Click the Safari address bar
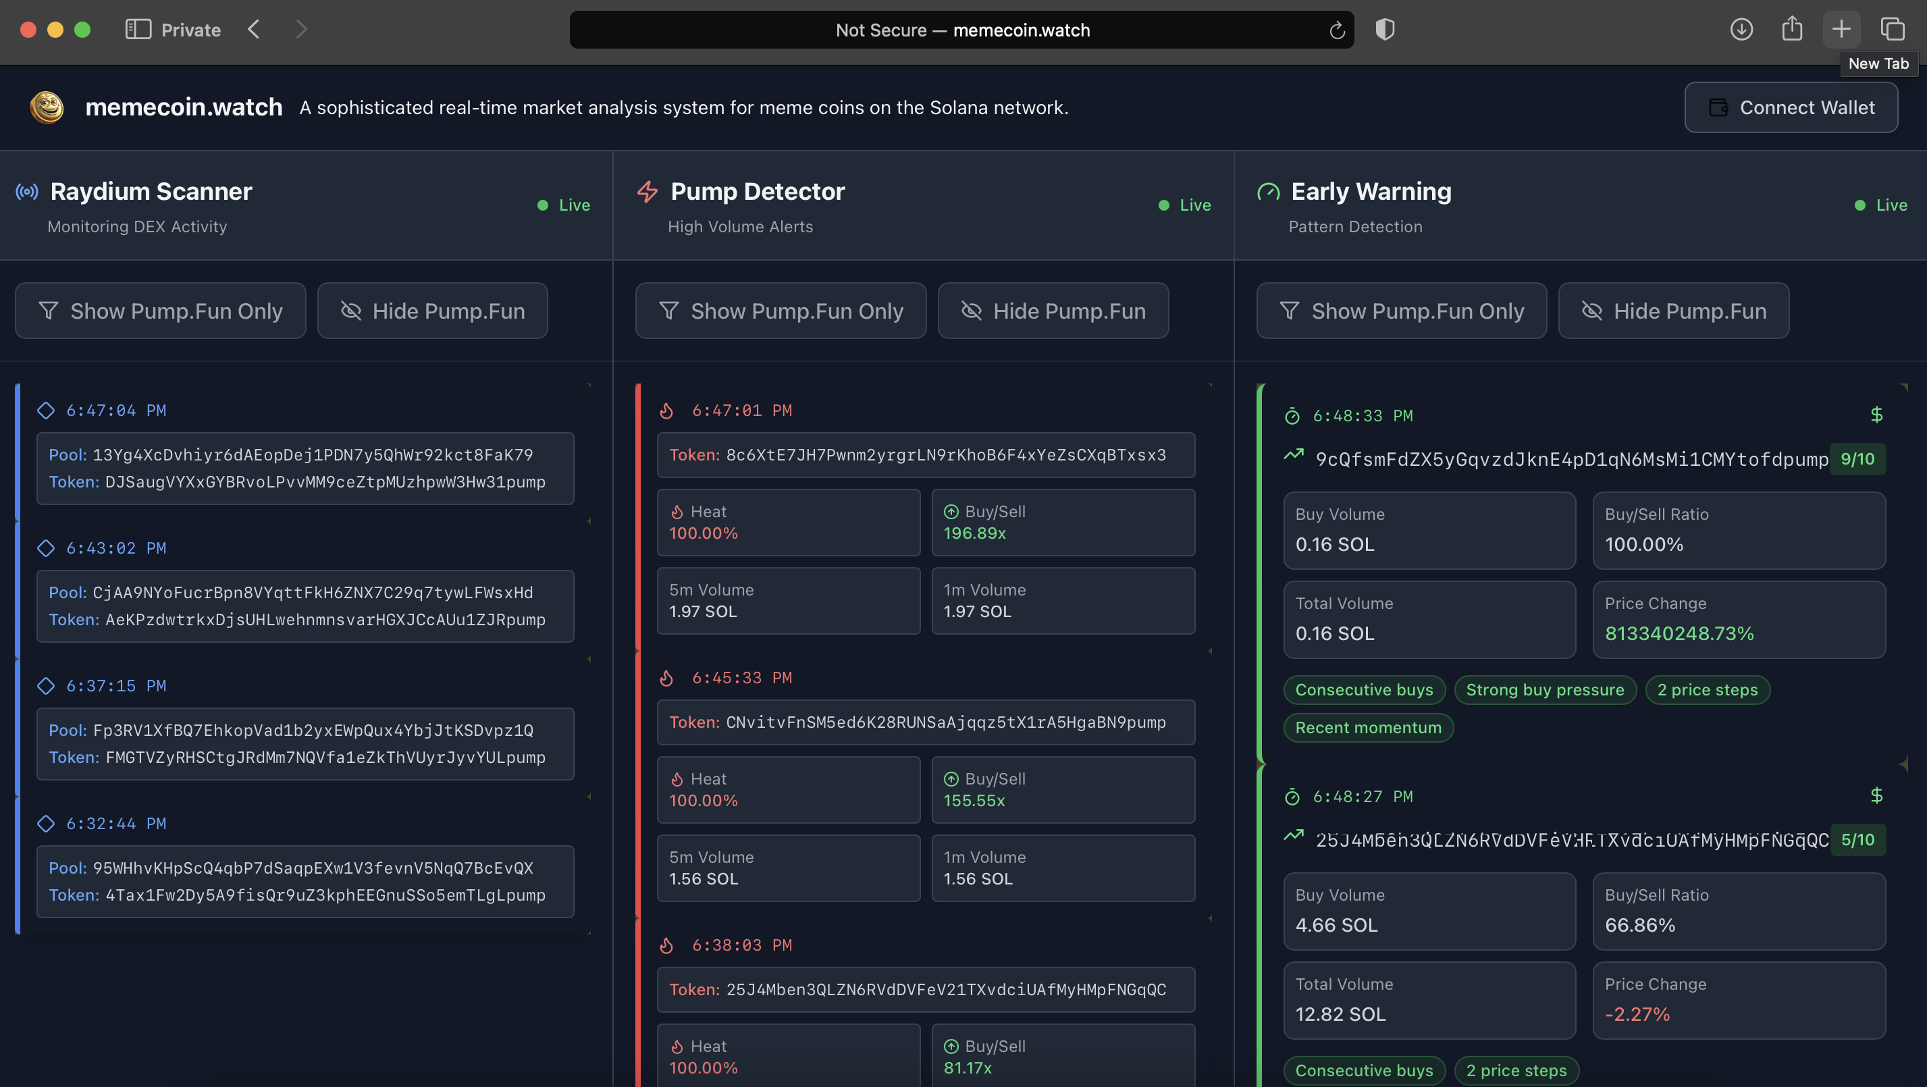 click(962, 30)
